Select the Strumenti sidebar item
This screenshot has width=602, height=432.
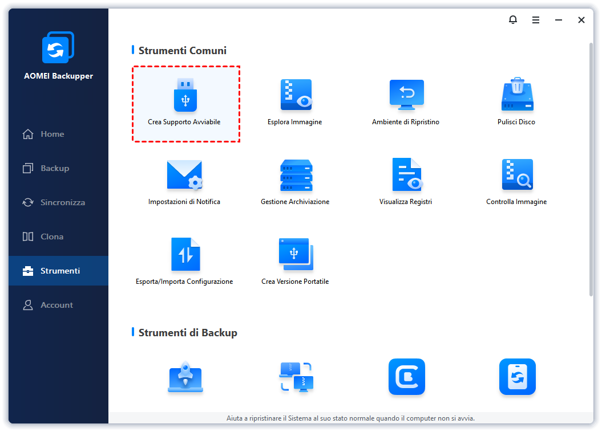coord(58,271)
